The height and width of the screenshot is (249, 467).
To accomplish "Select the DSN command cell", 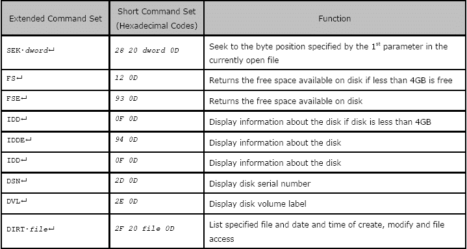I will coord(55,183).
